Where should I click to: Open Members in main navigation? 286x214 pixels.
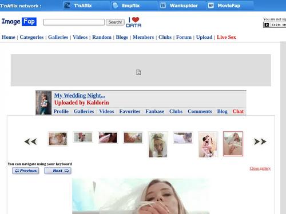(x=143, y=37)
